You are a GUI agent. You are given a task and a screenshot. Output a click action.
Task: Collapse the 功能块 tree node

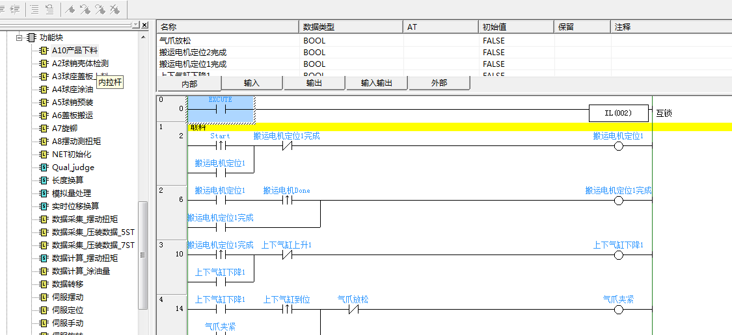19,38
